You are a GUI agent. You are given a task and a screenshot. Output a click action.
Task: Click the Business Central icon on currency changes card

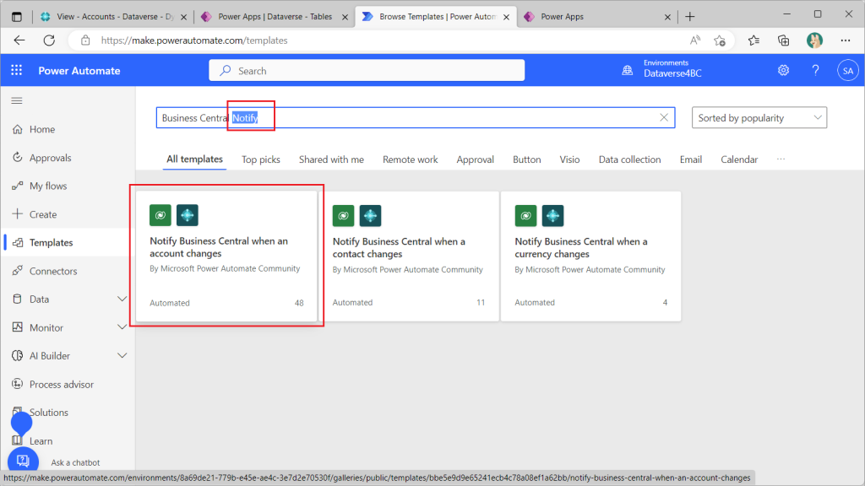point(552,215)
